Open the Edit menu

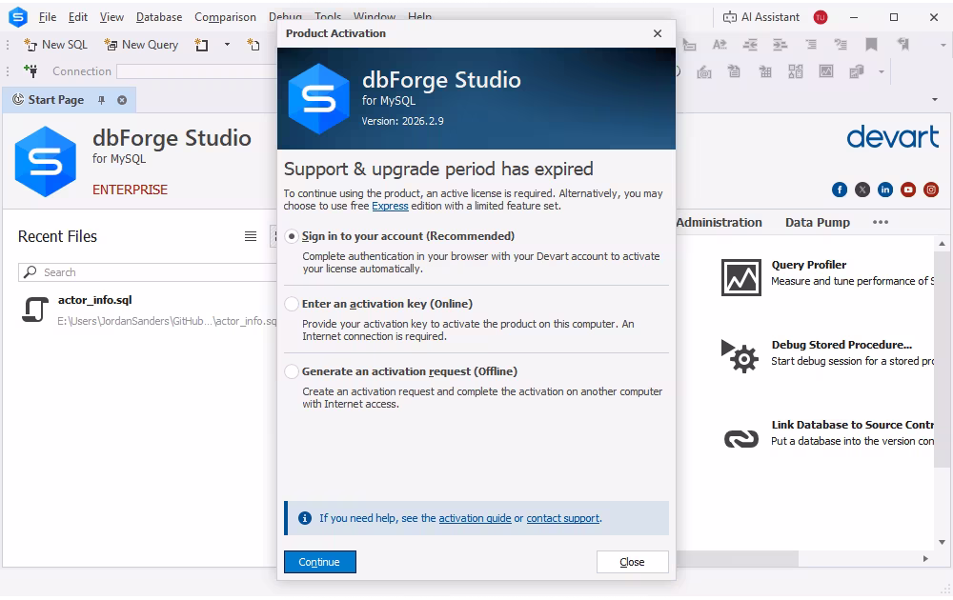(x=78, y=17)
